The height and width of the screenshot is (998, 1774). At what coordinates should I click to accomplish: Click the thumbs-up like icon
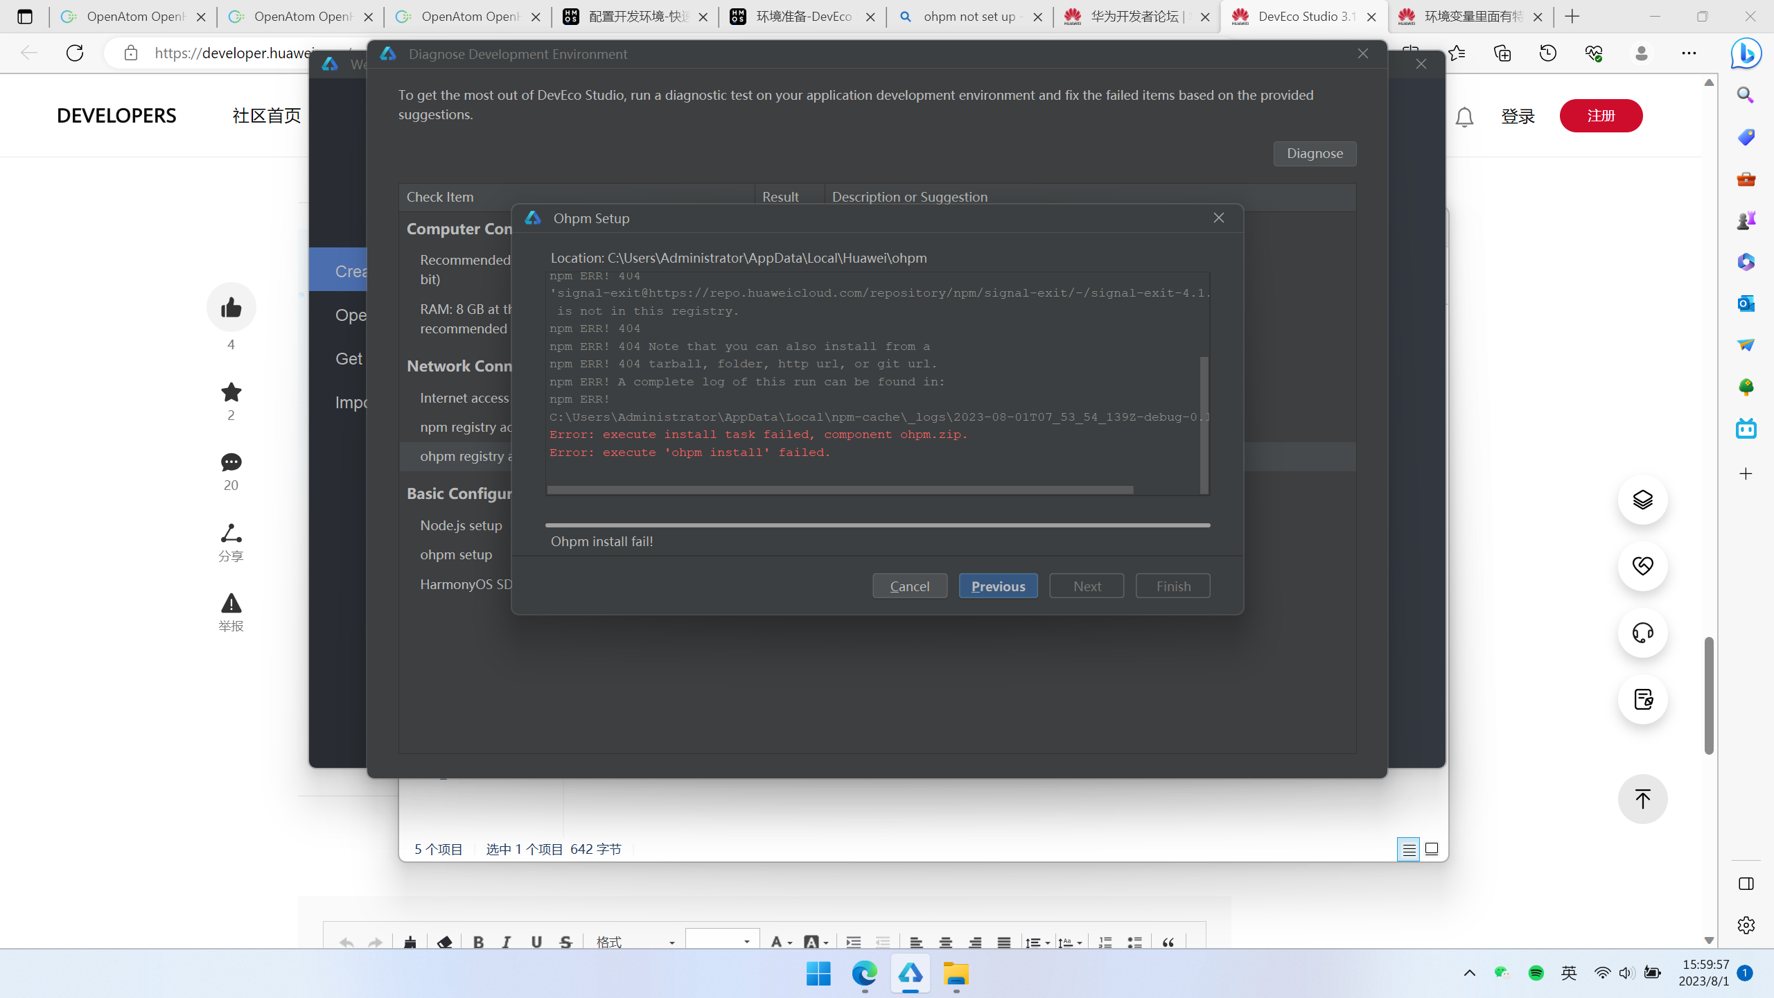pos(231,307)
